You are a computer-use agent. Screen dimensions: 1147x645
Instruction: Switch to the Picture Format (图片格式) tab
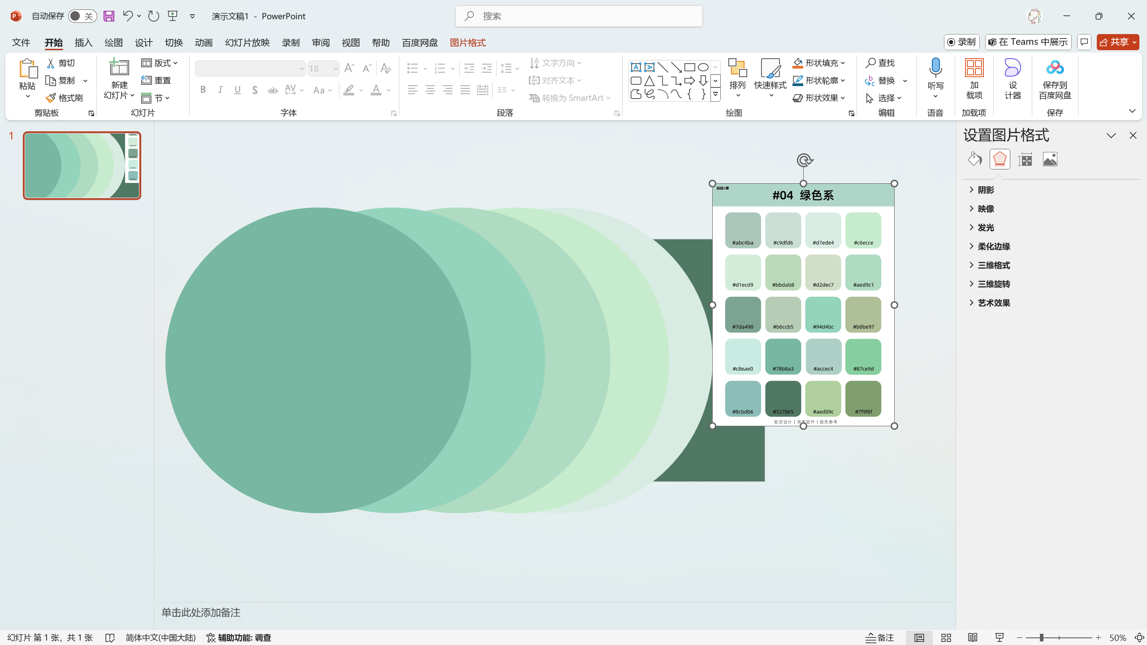(467, 43)
